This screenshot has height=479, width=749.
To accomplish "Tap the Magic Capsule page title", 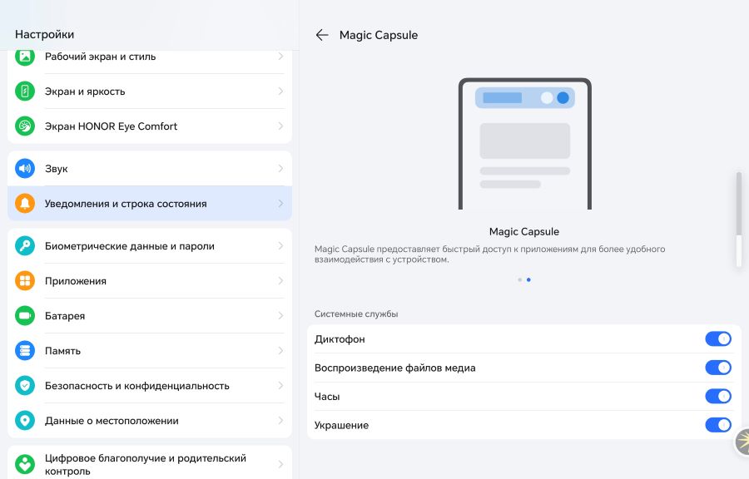I will click(379, 35).
